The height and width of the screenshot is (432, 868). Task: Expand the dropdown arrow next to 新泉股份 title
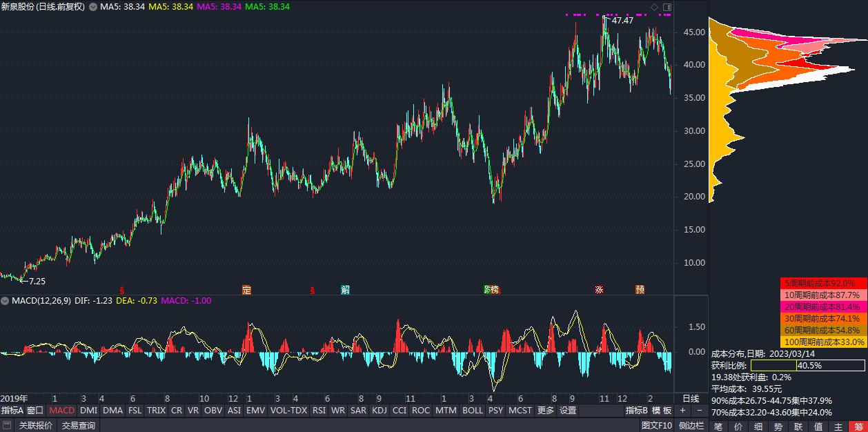click(92, 7)
